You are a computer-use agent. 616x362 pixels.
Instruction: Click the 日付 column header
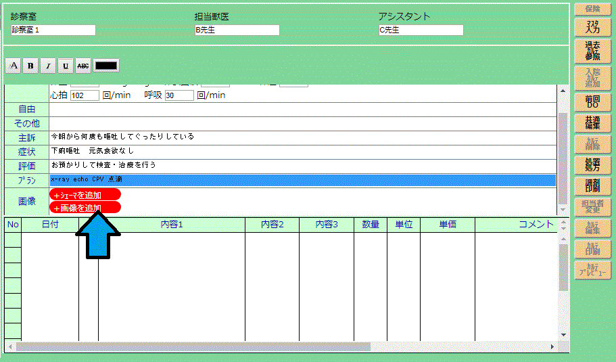(50, 225)
